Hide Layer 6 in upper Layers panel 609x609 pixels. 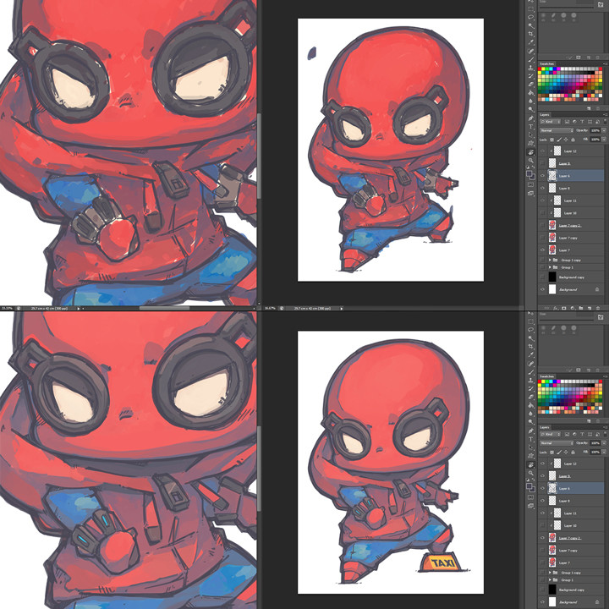542,176
